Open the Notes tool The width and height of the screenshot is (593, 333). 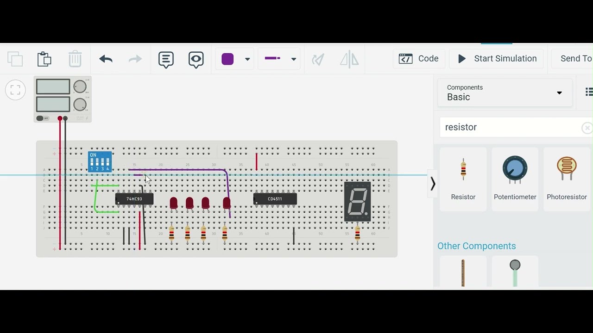click(166, 60)
